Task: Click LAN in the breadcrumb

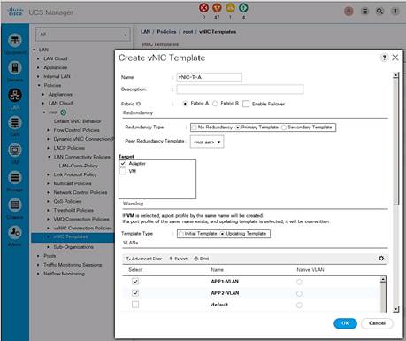Action: [x=146, y=32]
